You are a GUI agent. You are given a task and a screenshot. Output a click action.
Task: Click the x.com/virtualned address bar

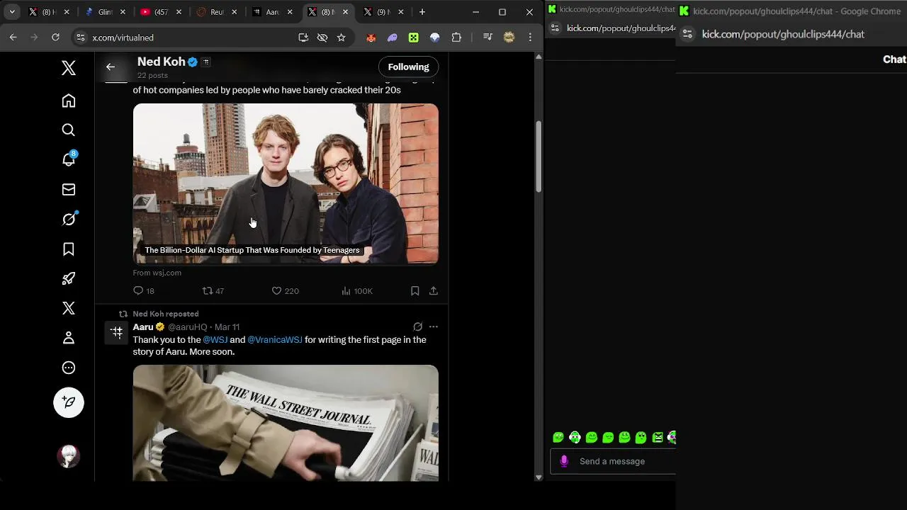(x=191, y=38)
